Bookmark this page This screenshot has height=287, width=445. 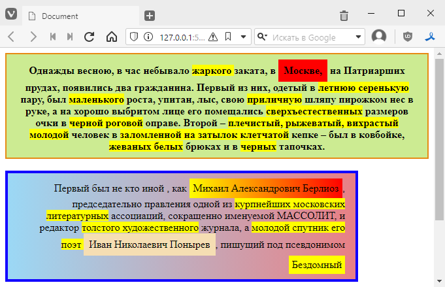coord(227,37)
